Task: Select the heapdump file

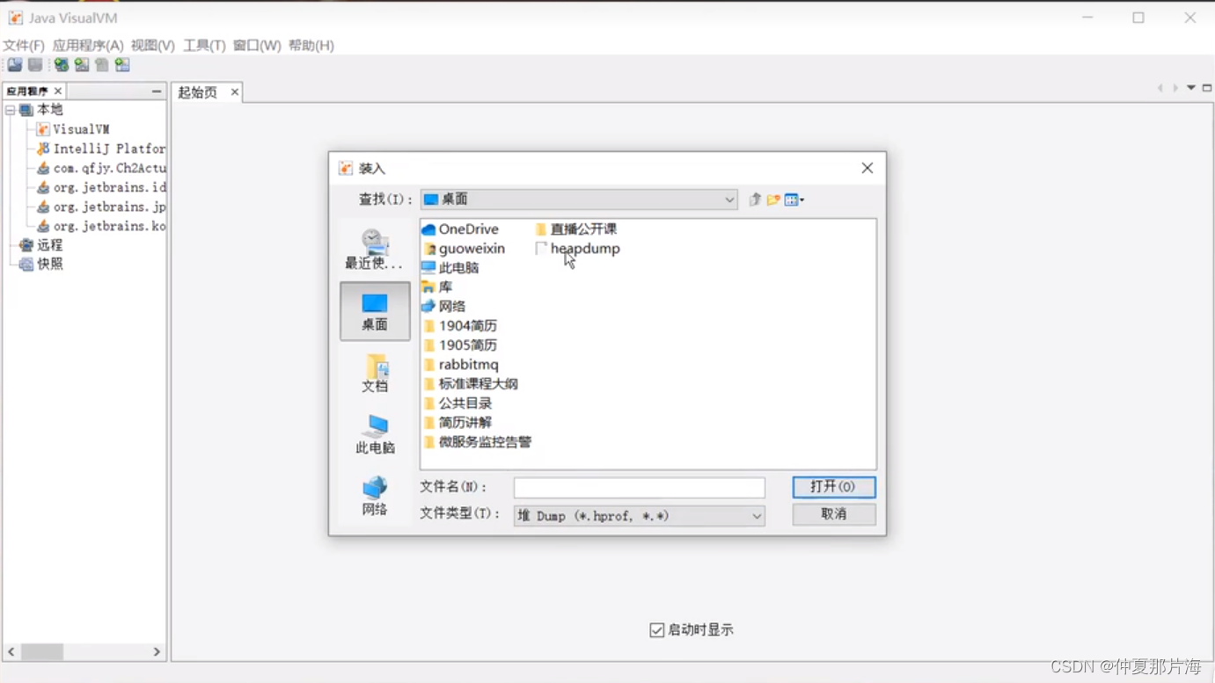Action: coord(578,249)
